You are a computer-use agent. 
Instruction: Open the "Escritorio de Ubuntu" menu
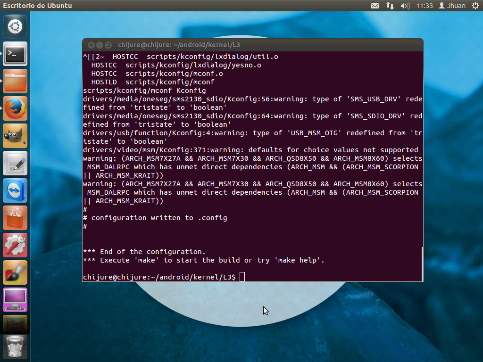(x=37, y=5)
